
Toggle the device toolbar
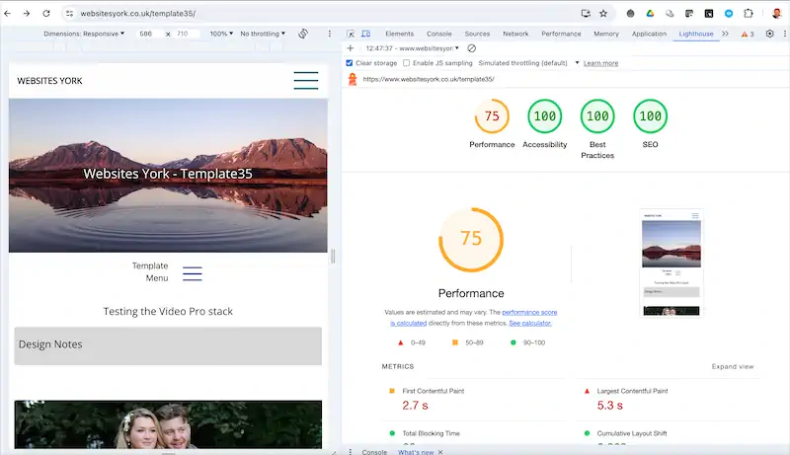click(x=366, y=34)
